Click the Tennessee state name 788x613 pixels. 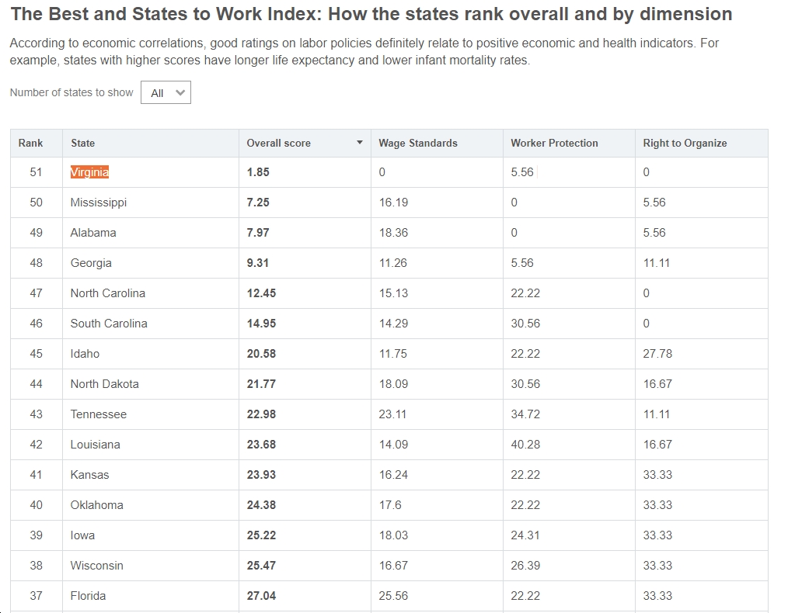click(x=99, y=414)
